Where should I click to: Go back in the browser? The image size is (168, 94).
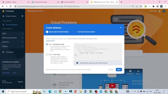[3, 6]
